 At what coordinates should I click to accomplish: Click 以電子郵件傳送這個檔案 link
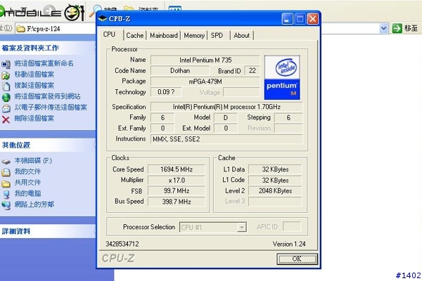pyautogui.click(x=51, y=107)
